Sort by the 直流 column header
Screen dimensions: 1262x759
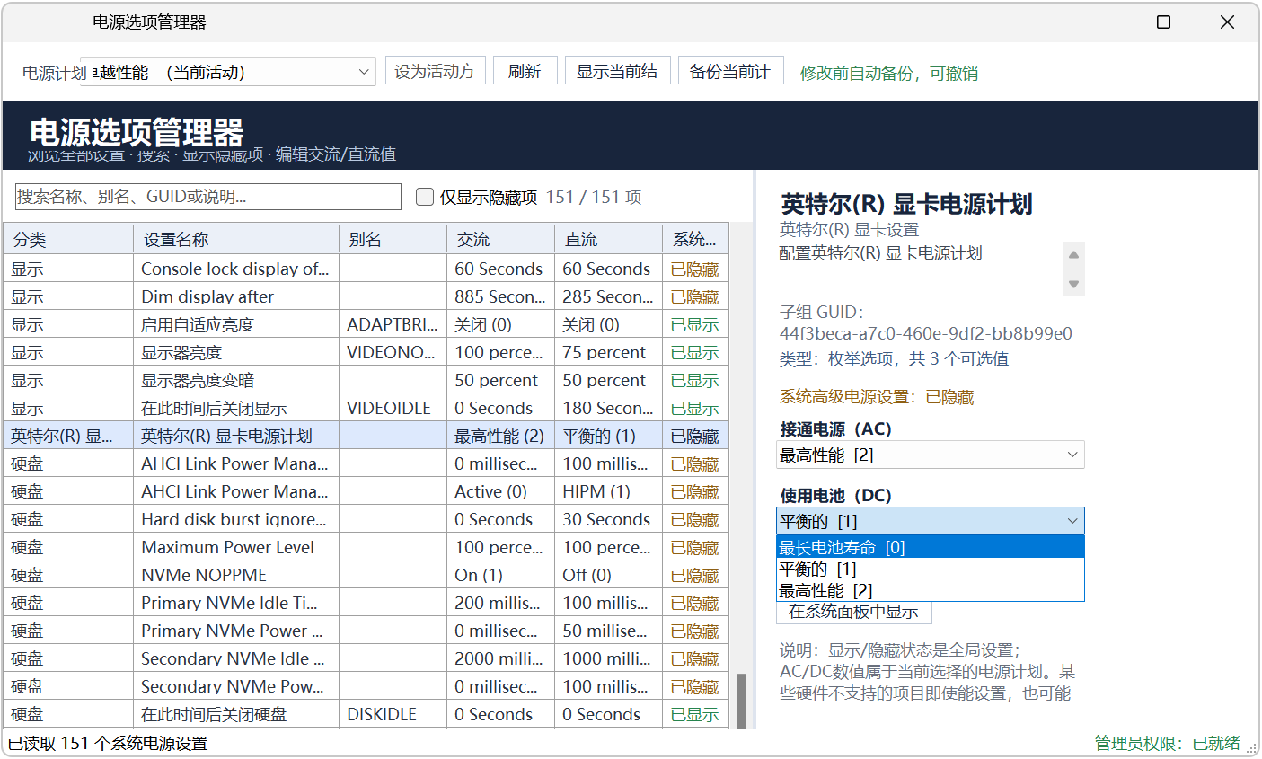(x=608, y=240)
